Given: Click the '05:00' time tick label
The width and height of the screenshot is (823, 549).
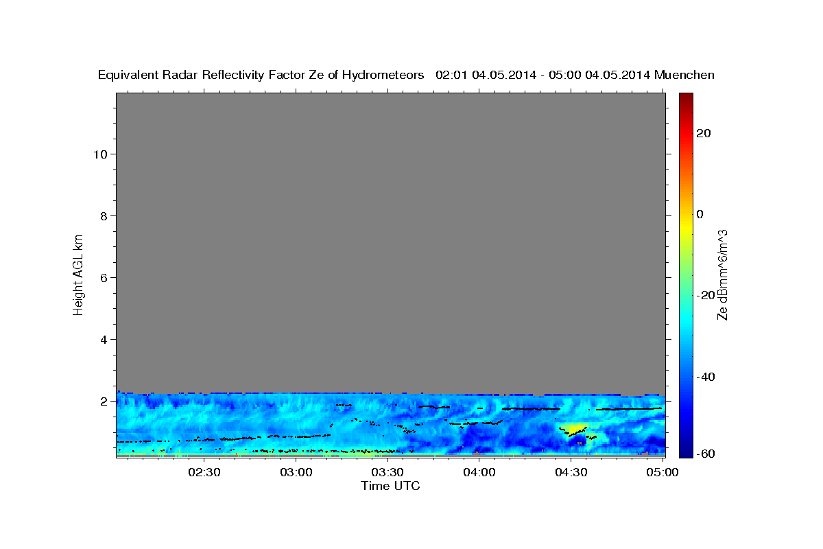Looking at the screenshot, I should click(663, 472).
